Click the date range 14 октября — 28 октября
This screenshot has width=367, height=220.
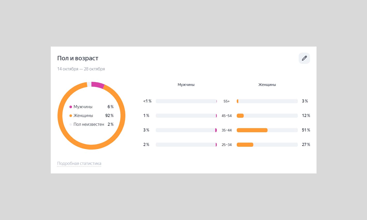click(81, 69)
